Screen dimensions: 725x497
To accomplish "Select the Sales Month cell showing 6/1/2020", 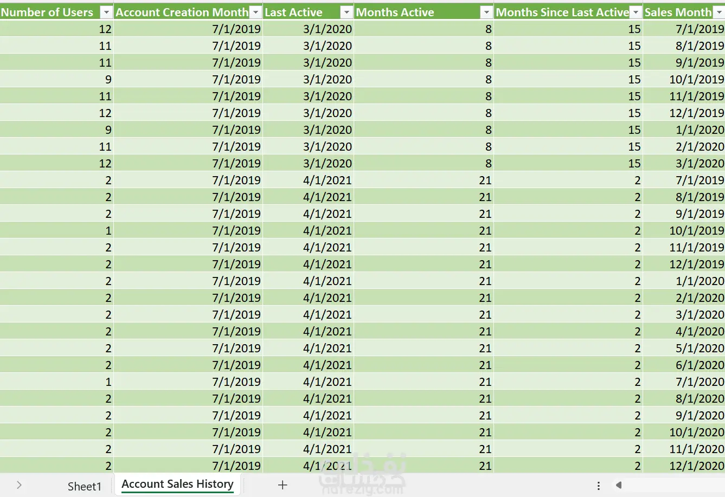I will [x=700, y=365].
